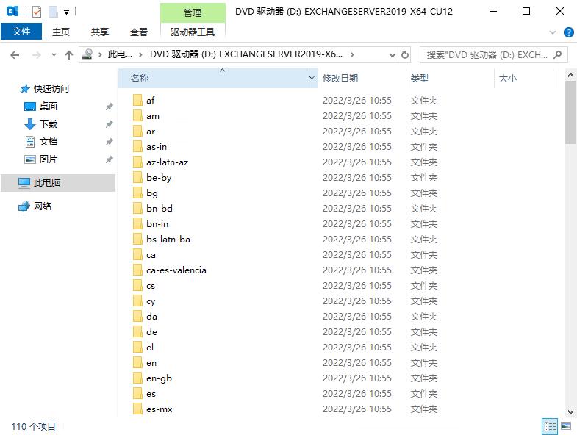
Task: Click the drive icon in the address bar
Action: (87, 54)
